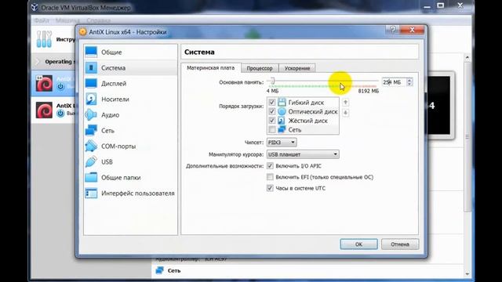Enable Сеть boot checkbox
Screen dimensions: 502x282
coord(272,129)
